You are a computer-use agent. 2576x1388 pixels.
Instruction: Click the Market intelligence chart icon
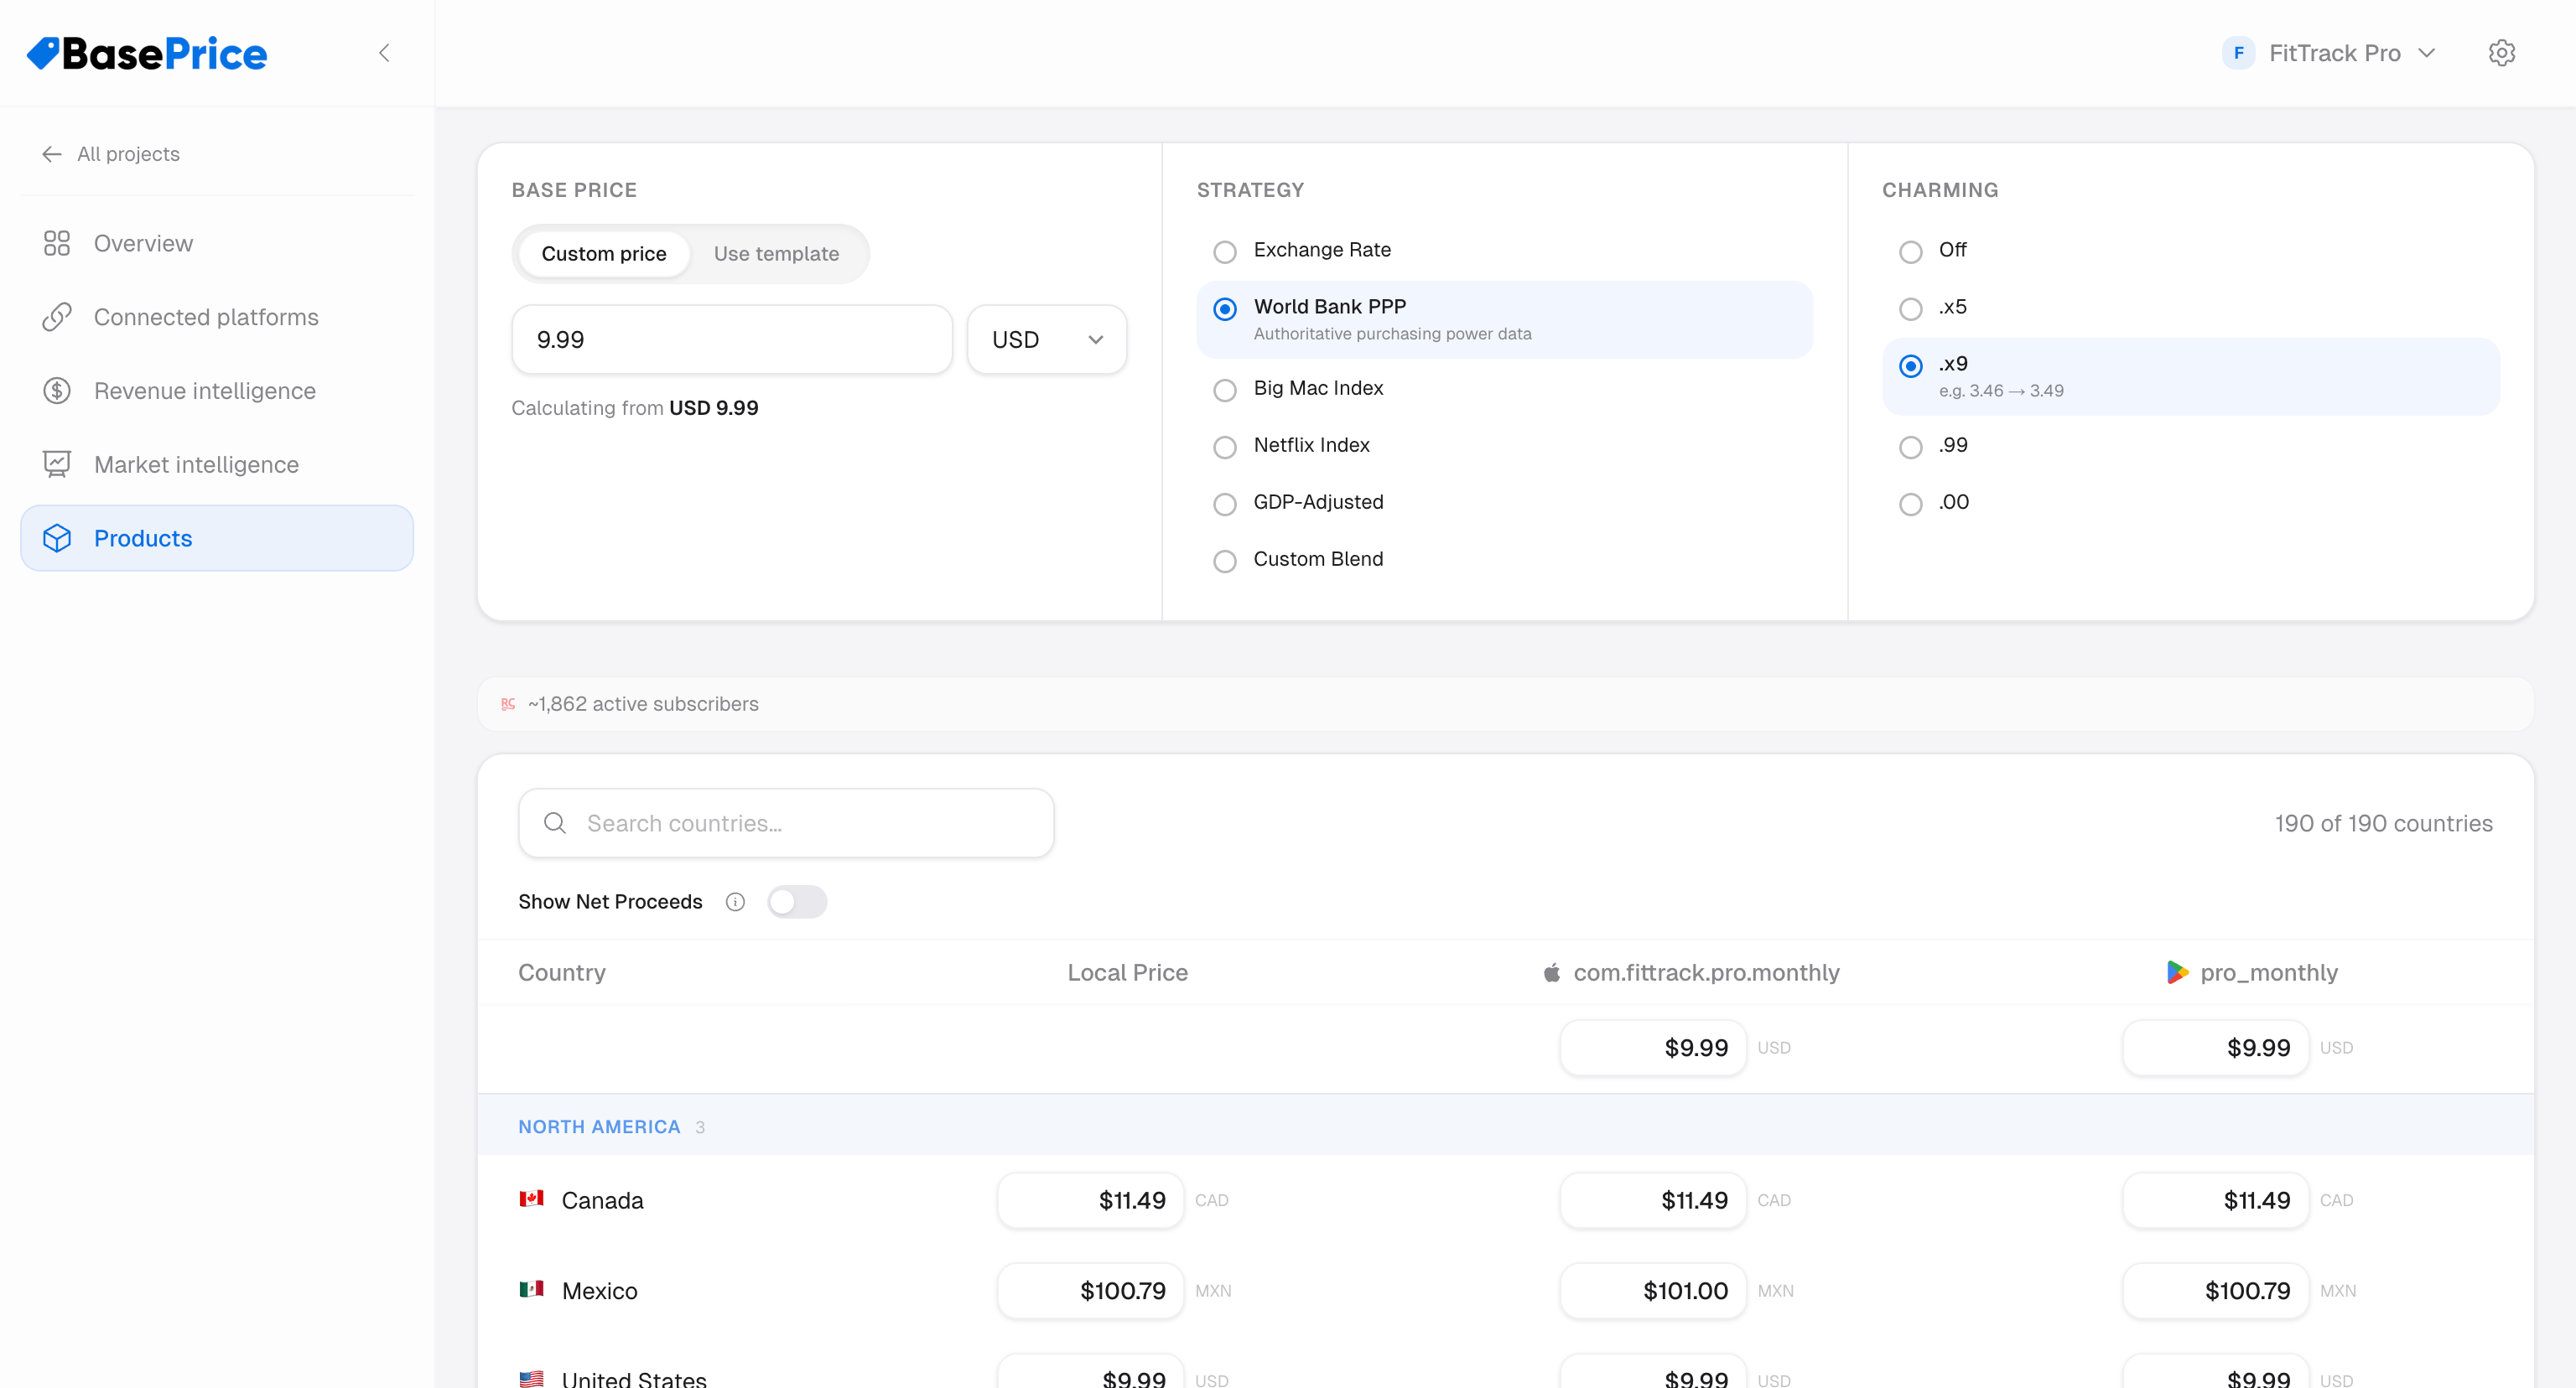pos(57,464)
